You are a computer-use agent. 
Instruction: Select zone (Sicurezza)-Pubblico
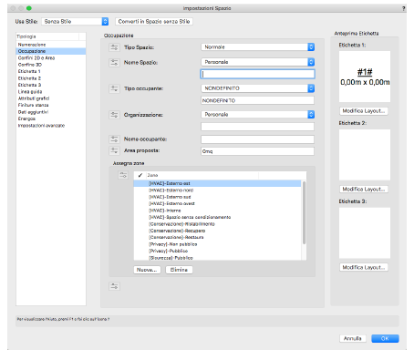click(x=218, y=258)
